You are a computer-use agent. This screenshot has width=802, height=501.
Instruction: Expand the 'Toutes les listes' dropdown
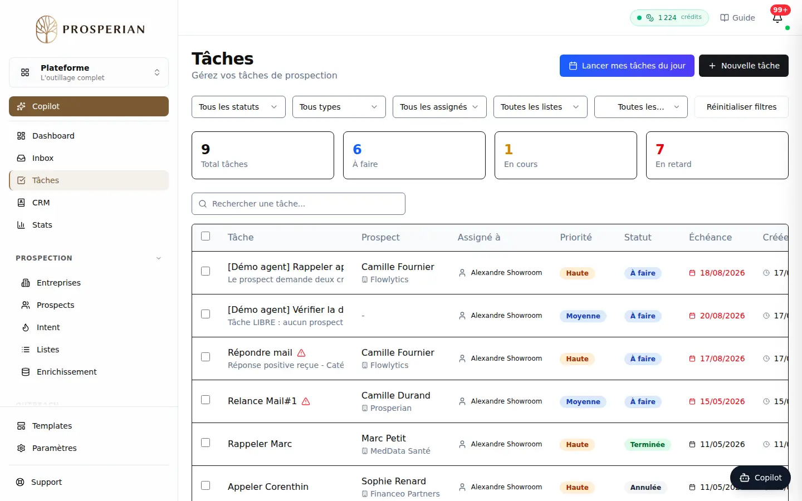[x=540, y=107]
